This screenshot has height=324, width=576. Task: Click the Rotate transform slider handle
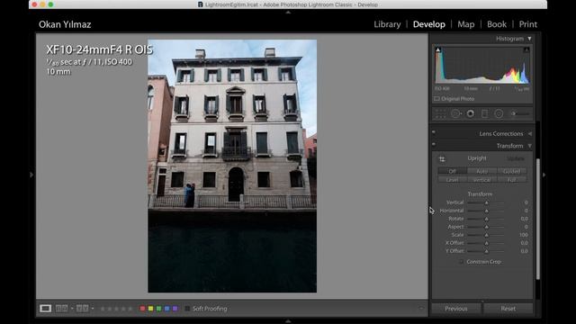(x=486, y=219)
